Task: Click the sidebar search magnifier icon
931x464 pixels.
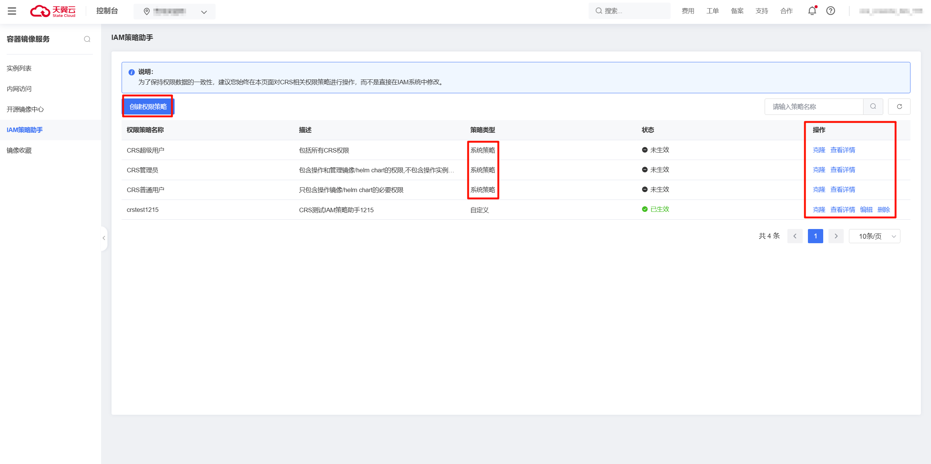Action: tap(87, 39)
